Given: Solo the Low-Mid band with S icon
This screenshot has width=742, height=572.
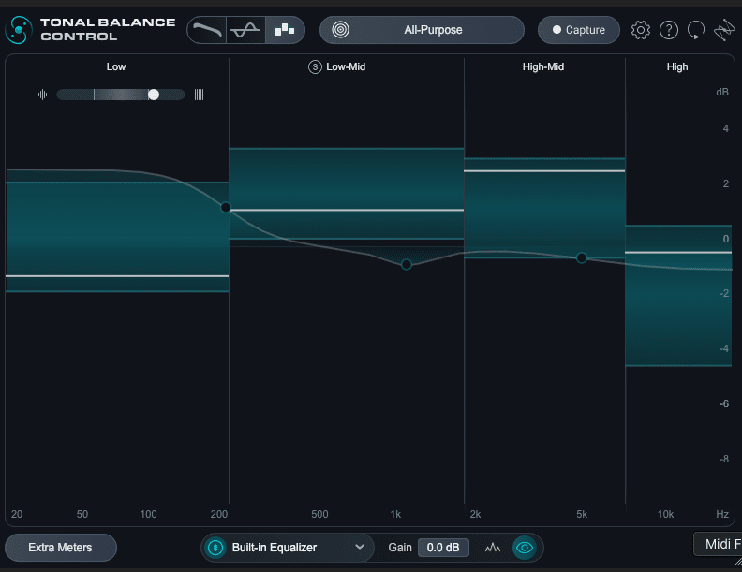Looking at the screenshot, I should [315, 67].
